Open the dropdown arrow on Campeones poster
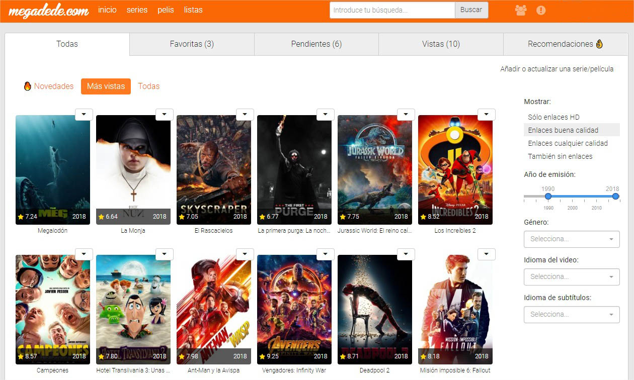634x380 pixels. 84,254
